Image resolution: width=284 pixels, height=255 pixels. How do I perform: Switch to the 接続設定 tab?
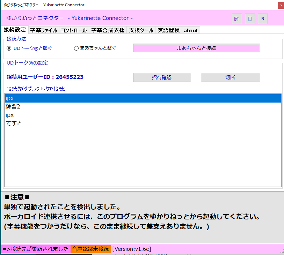pos(15,30)
